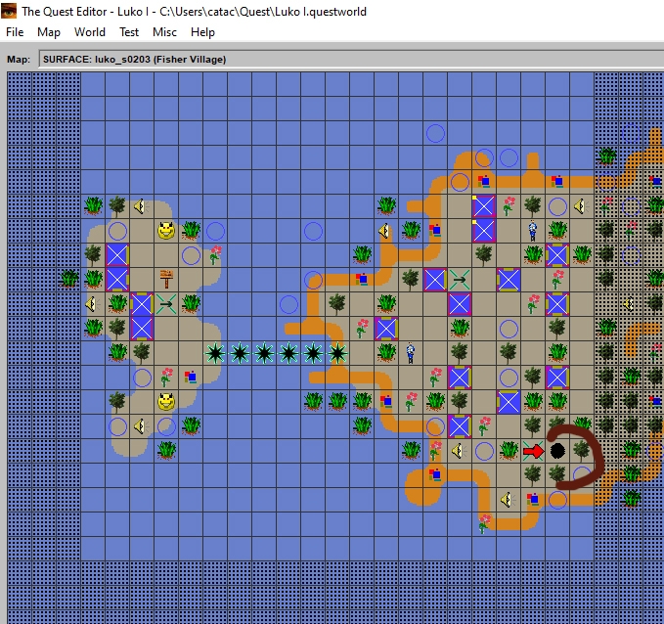The height and width of the screenshot is (624, 664).
Task: Select the wooden signpost icon on west island
Action: tap(166, 279)
